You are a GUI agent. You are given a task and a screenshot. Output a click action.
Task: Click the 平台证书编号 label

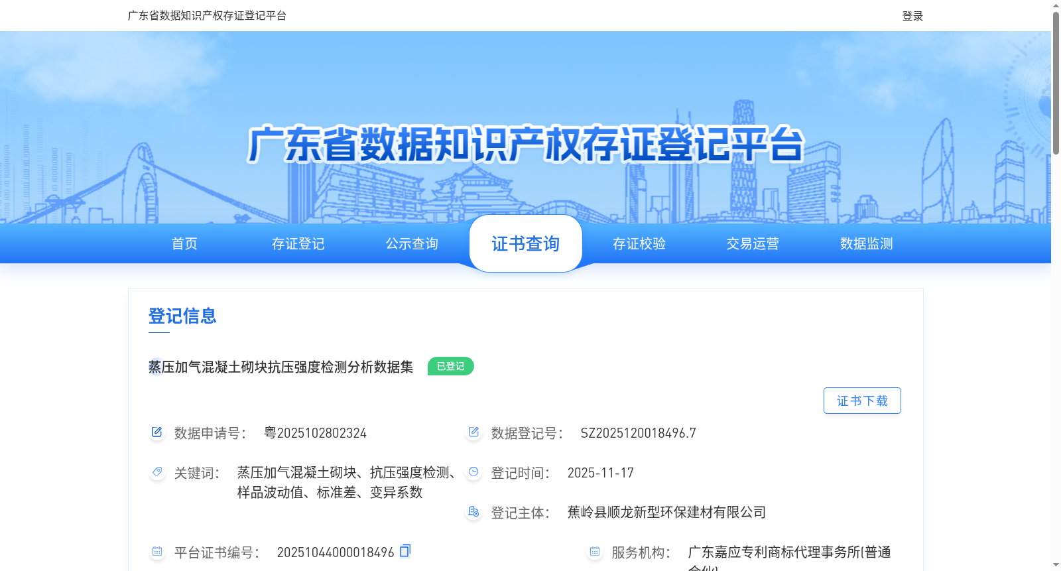(x=217, y=552)
